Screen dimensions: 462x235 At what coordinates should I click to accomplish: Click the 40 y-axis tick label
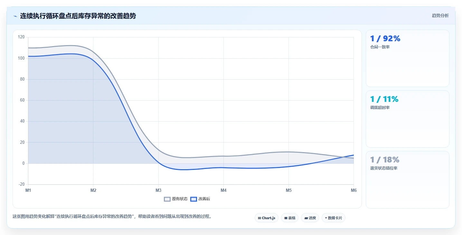22,121
